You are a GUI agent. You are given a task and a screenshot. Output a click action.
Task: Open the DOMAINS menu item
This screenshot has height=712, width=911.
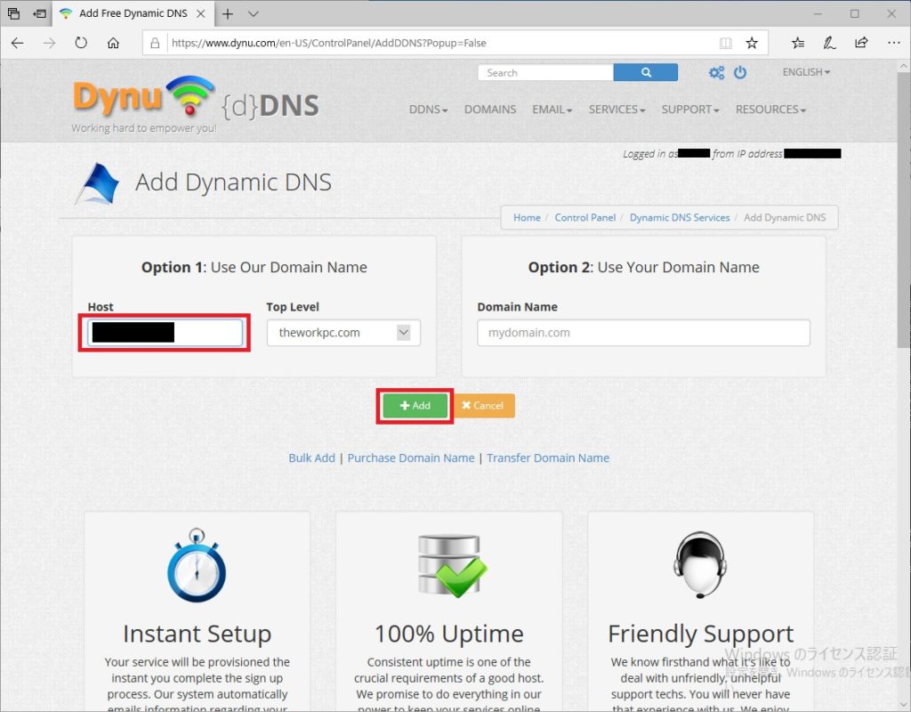(490, 109)
